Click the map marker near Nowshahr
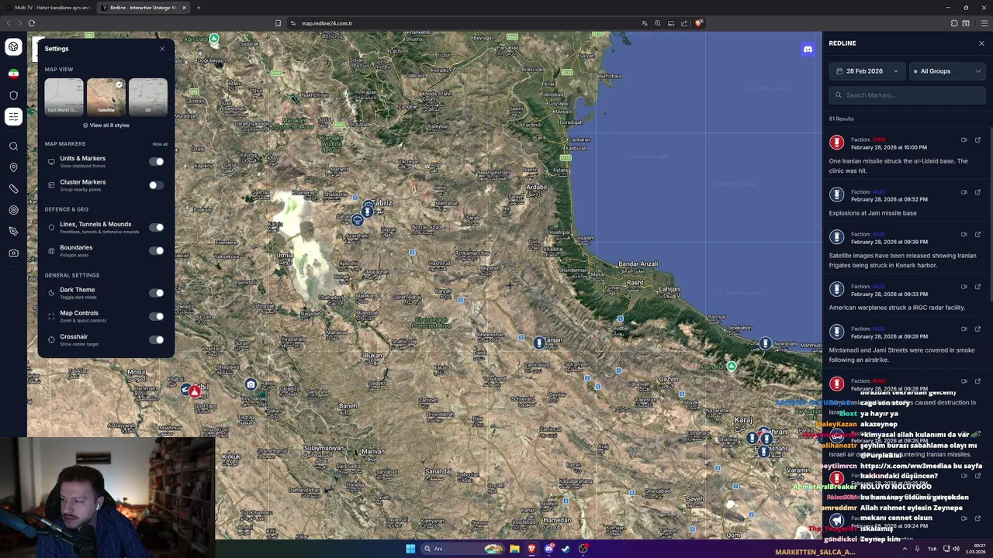This screenshot has width=993, height=558. 766,343
